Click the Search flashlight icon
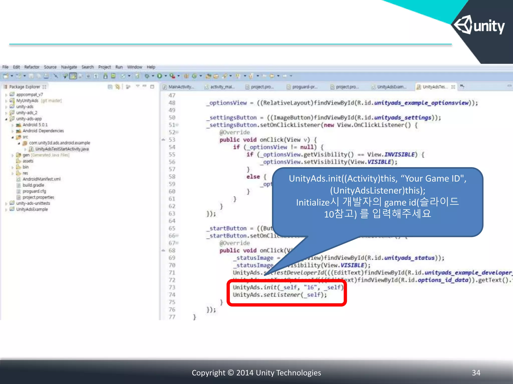Image resolution: width=513 pixels, height=384 pixels. click(225, 76)
